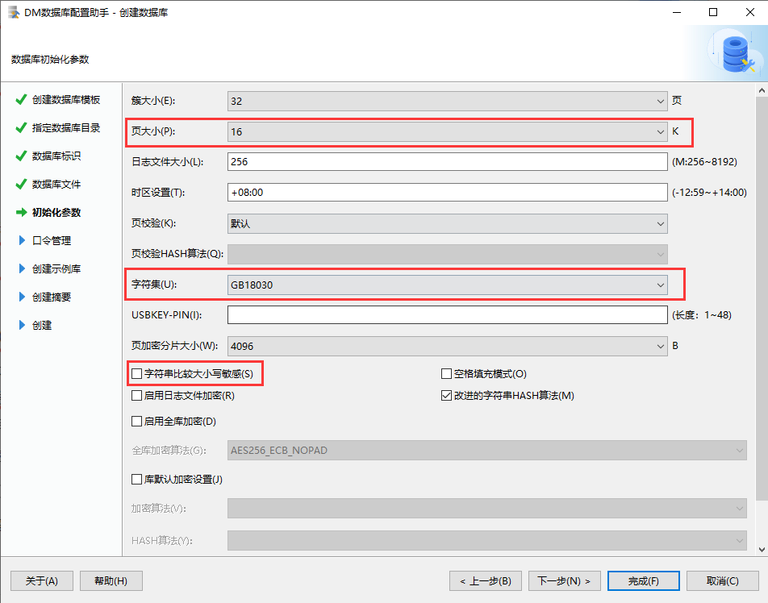Proceed with 下一步(N) button
768x603 pixels.
564,581
